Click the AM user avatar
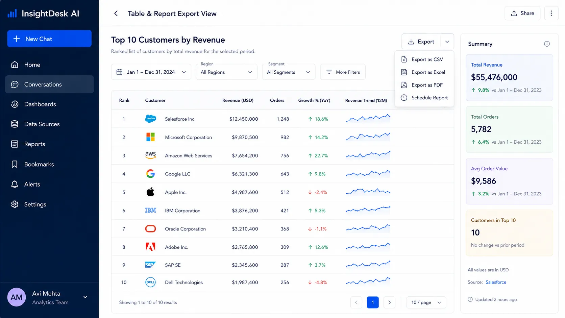This screenshot has width=565, height=318. point(17,297)
